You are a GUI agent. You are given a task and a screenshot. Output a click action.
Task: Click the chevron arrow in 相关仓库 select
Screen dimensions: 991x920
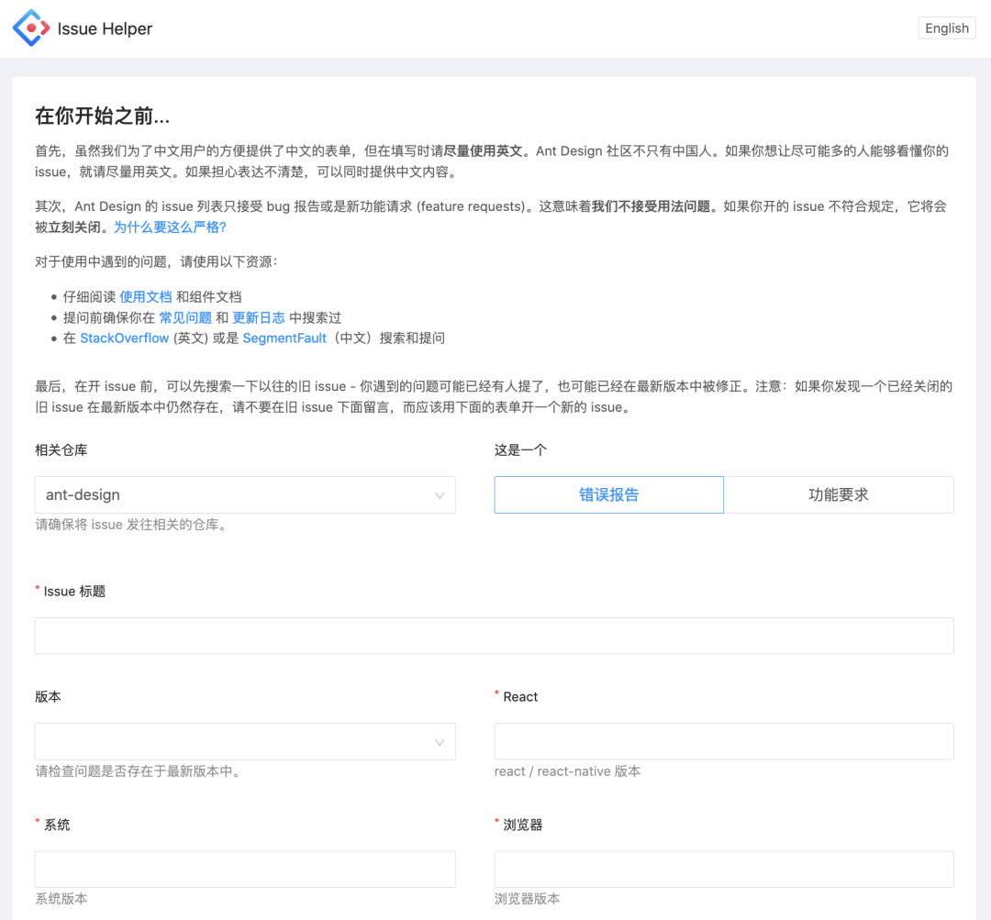click(x=440, y=495)
